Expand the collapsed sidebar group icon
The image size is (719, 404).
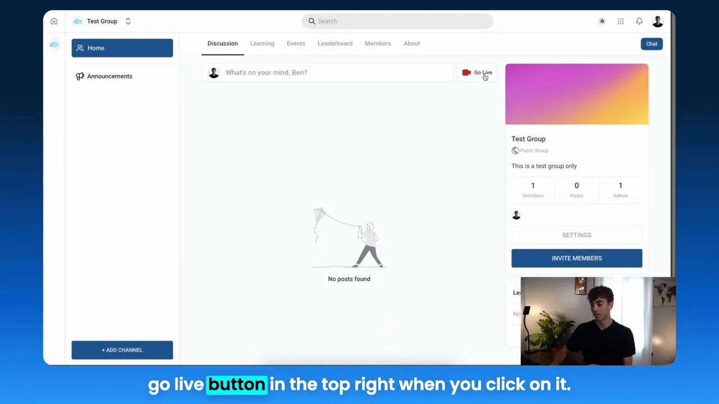click(x=54, y=44)
